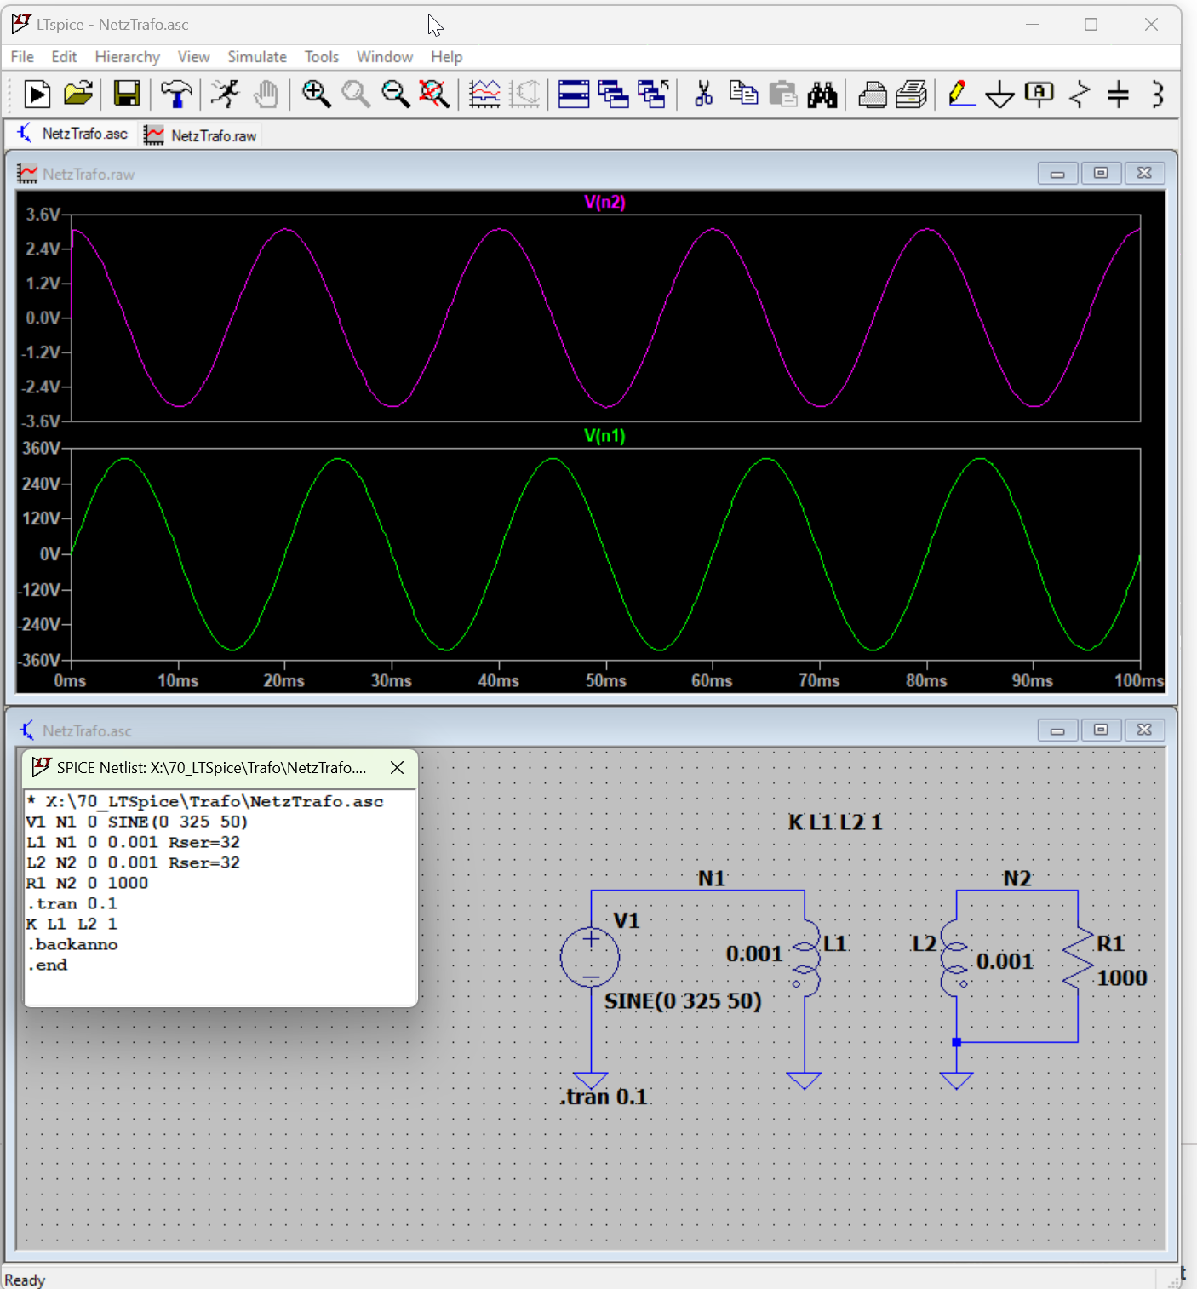The image size is (1197, 1289).
Task: Open the Hierarchy menu
Action: pyautogui.click(x=128, y=57)
